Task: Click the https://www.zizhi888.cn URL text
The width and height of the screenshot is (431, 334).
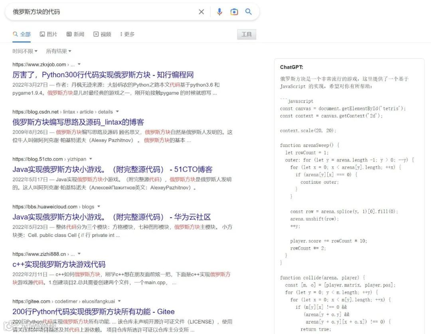Action: tap(39, 254)
